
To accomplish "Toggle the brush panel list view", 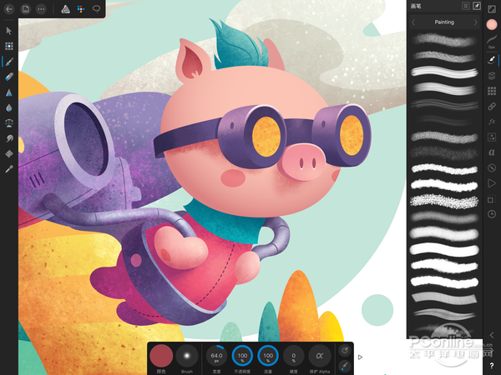I will pos(466,6).
